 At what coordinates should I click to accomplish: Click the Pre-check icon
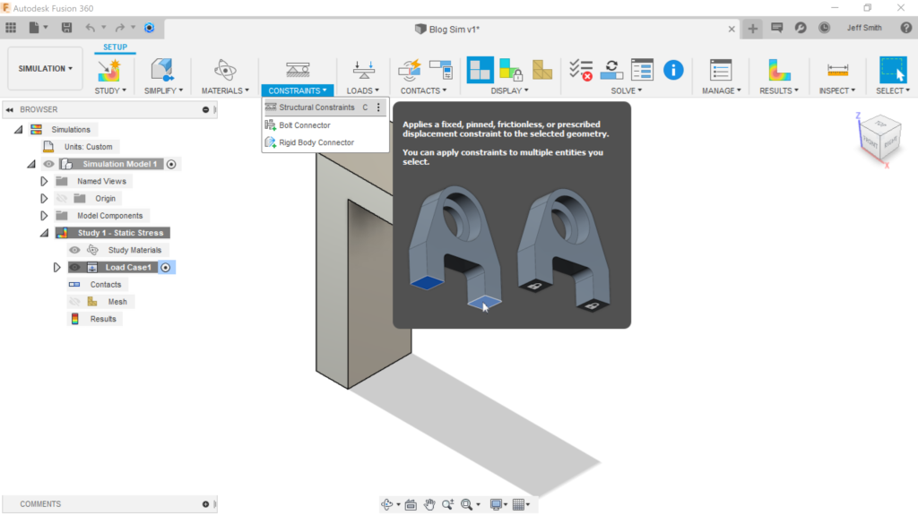pos(581,70)
